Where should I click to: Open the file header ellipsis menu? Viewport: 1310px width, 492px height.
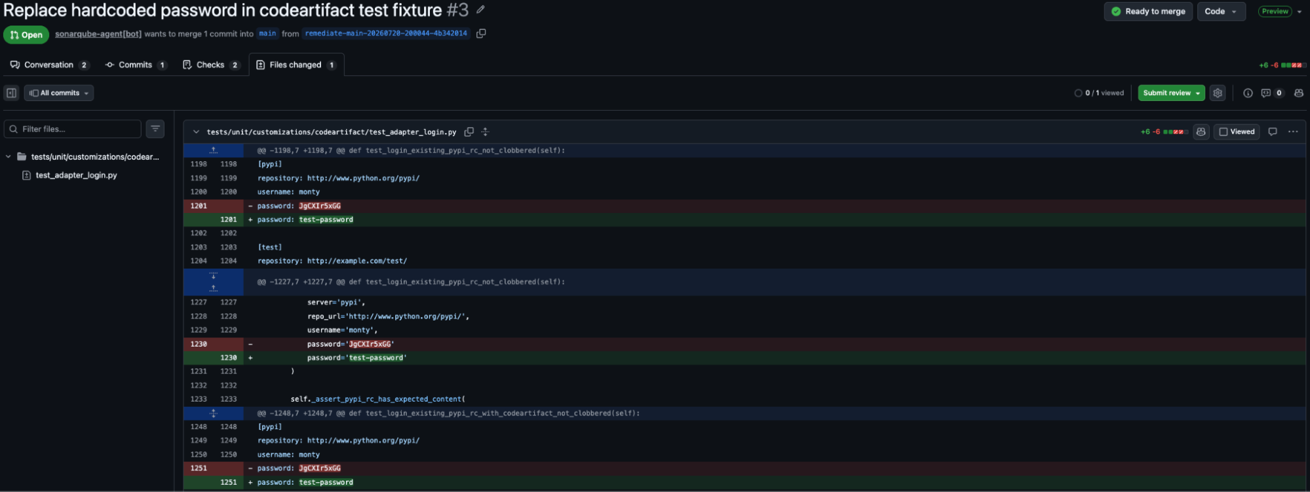[x=1293, y=132]
